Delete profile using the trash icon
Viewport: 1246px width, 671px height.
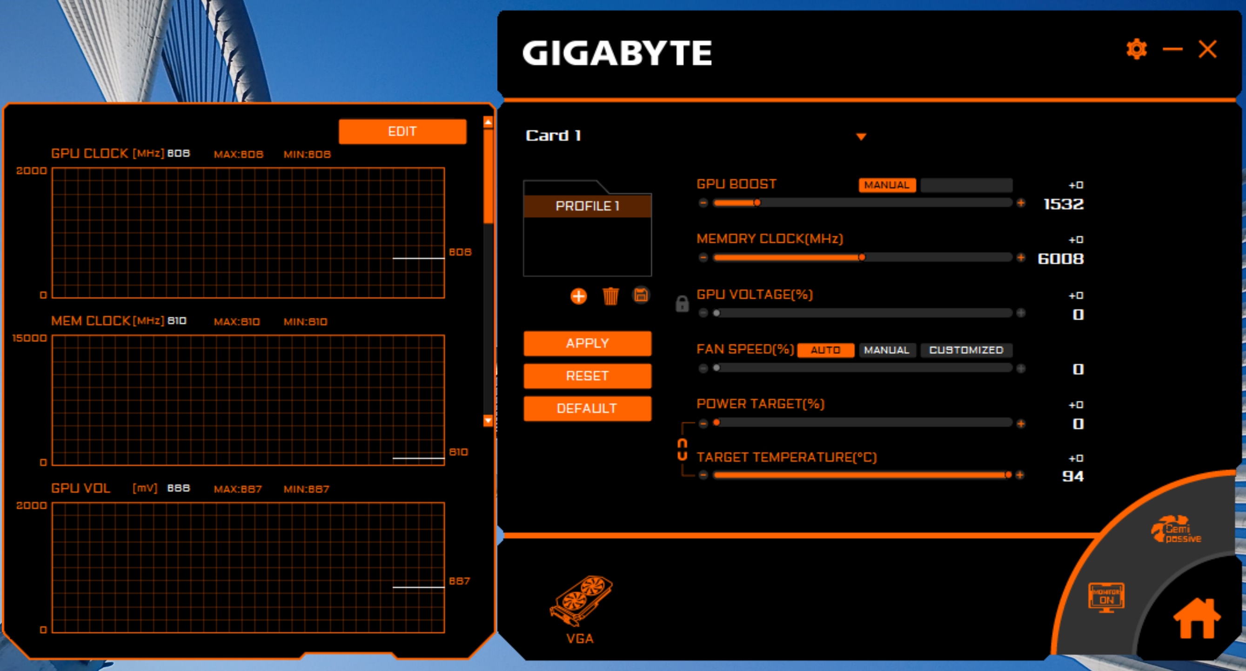610,296
